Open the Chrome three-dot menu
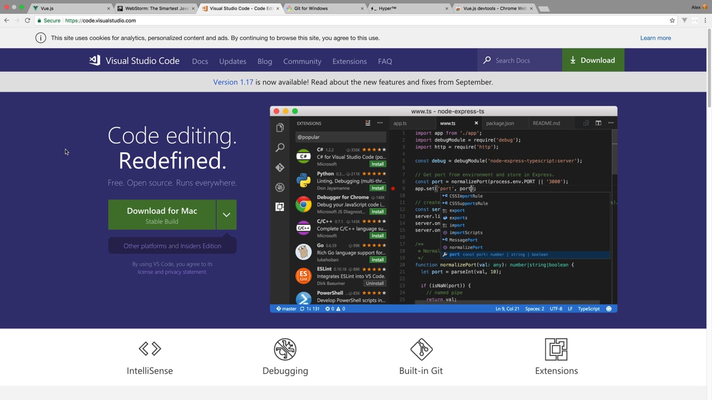 pyautogui.click(x=705, y=21)
